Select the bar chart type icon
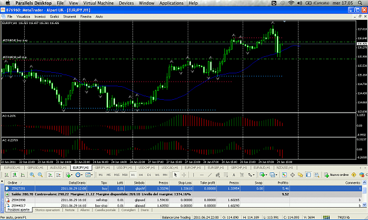368x220 pixels. (6, 175)
